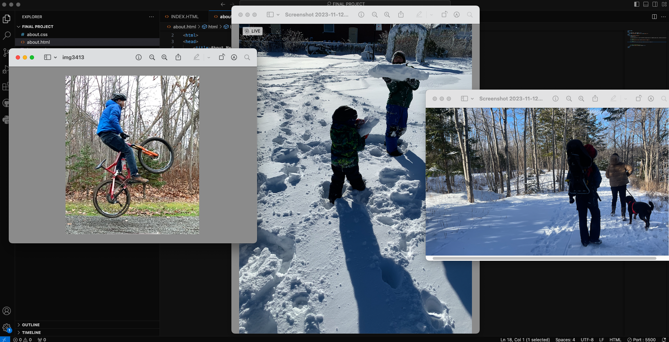Rotate the image in img3413 window
669x342 pixels.
coord(222,57)
